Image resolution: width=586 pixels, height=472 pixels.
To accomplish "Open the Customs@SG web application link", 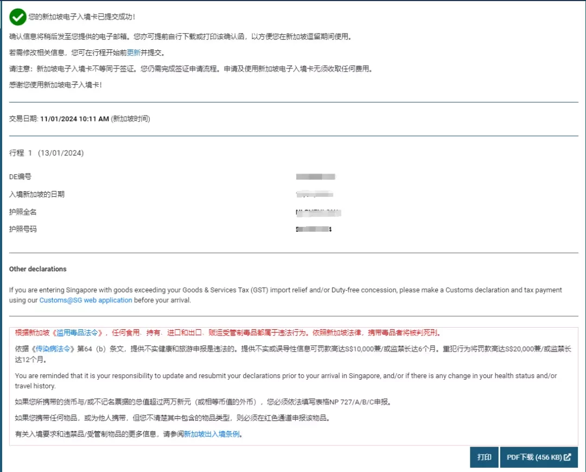I will coord(86,300).
